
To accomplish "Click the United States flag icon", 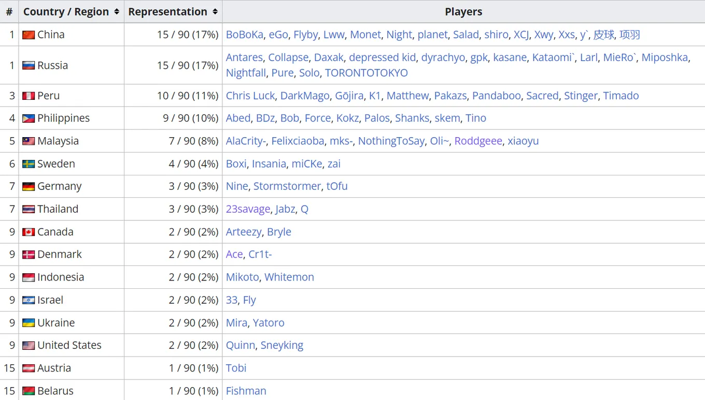I will [29, 345].
